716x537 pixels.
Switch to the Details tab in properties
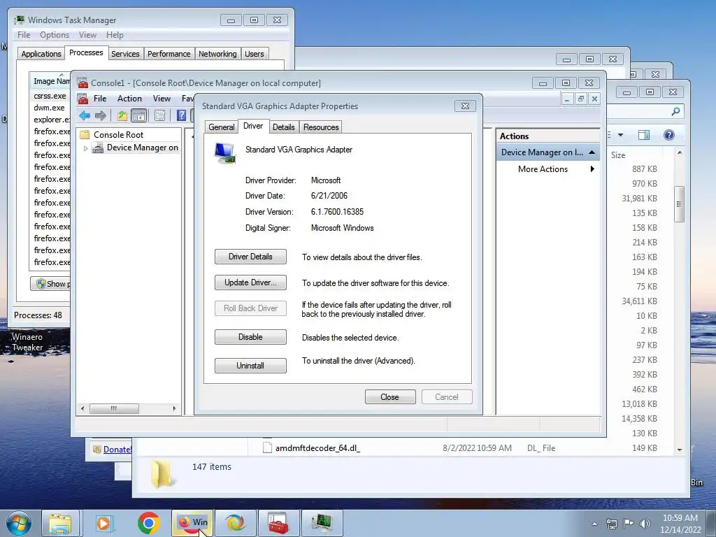[284, 127]
